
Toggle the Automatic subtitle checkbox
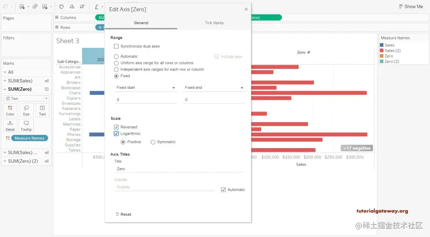coord(223,190)
